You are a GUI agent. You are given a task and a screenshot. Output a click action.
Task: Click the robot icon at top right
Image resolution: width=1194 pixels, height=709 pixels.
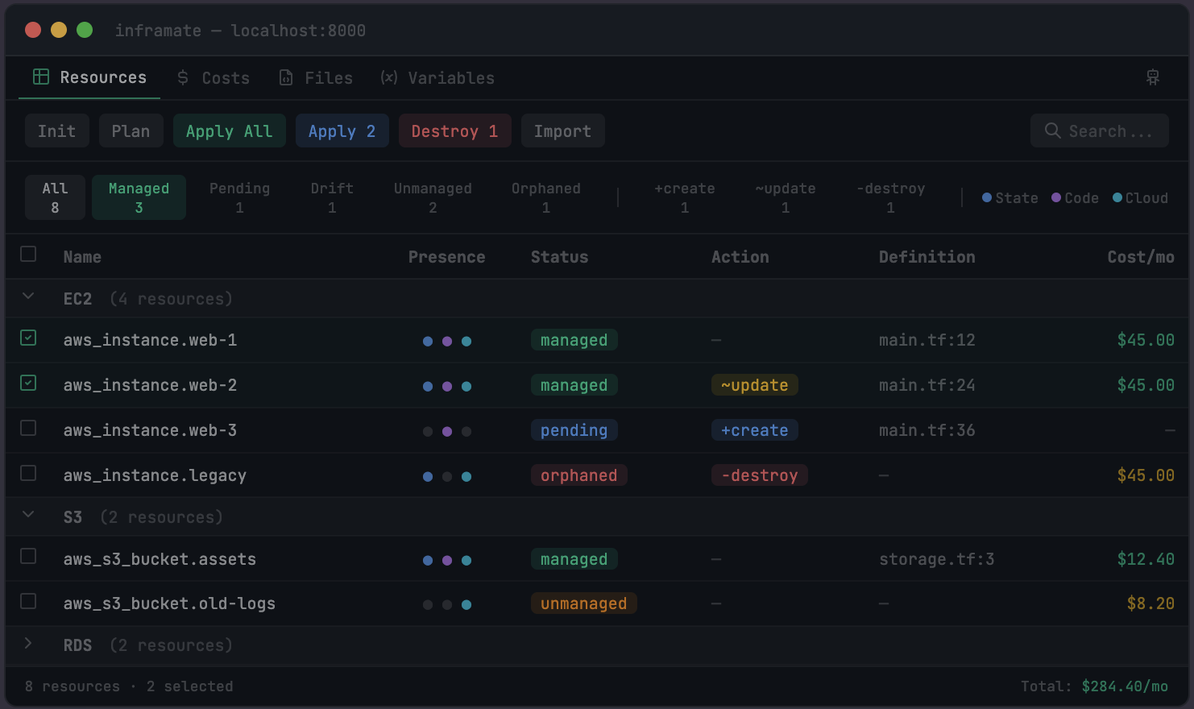[x=1153, y=77]
